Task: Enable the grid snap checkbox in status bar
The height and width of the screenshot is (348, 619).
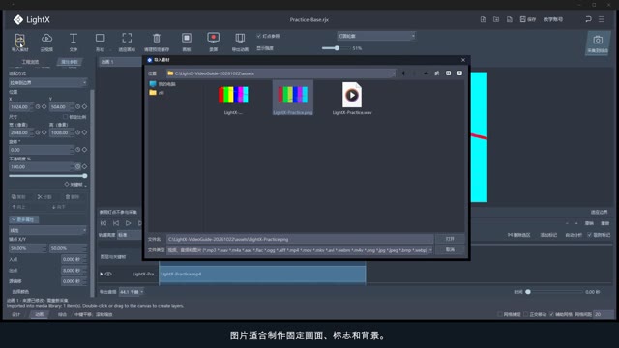Action: click(x=500, y=314)
